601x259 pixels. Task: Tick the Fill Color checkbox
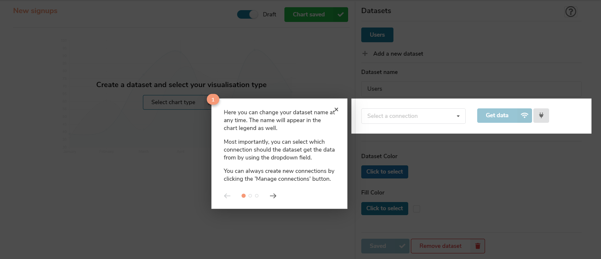[416, 209]
